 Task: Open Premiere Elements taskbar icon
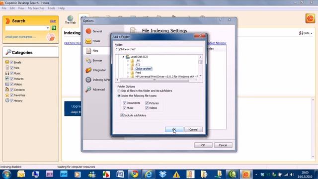coord(50,174)
